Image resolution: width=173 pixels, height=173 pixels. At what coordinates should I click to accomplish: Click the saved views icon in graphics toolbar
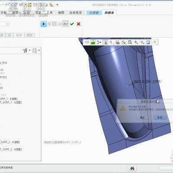(x=118, y=42)
